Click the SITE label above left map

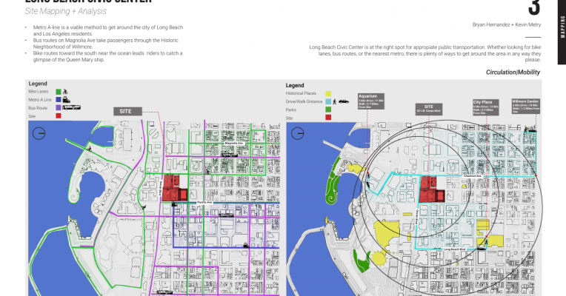[127, 111]
